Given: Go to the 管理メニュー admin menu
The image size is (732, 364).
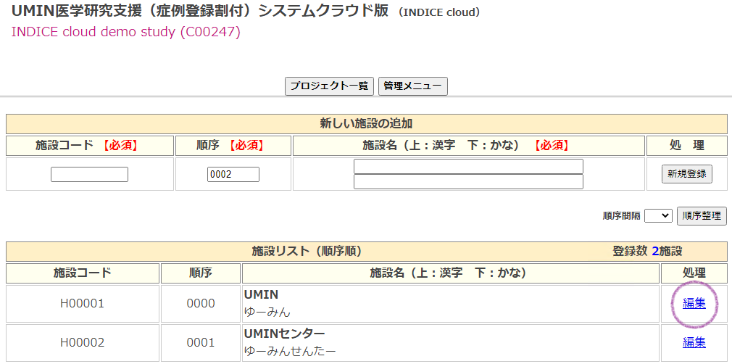Looking at the screenshot, I should point(412,86).
